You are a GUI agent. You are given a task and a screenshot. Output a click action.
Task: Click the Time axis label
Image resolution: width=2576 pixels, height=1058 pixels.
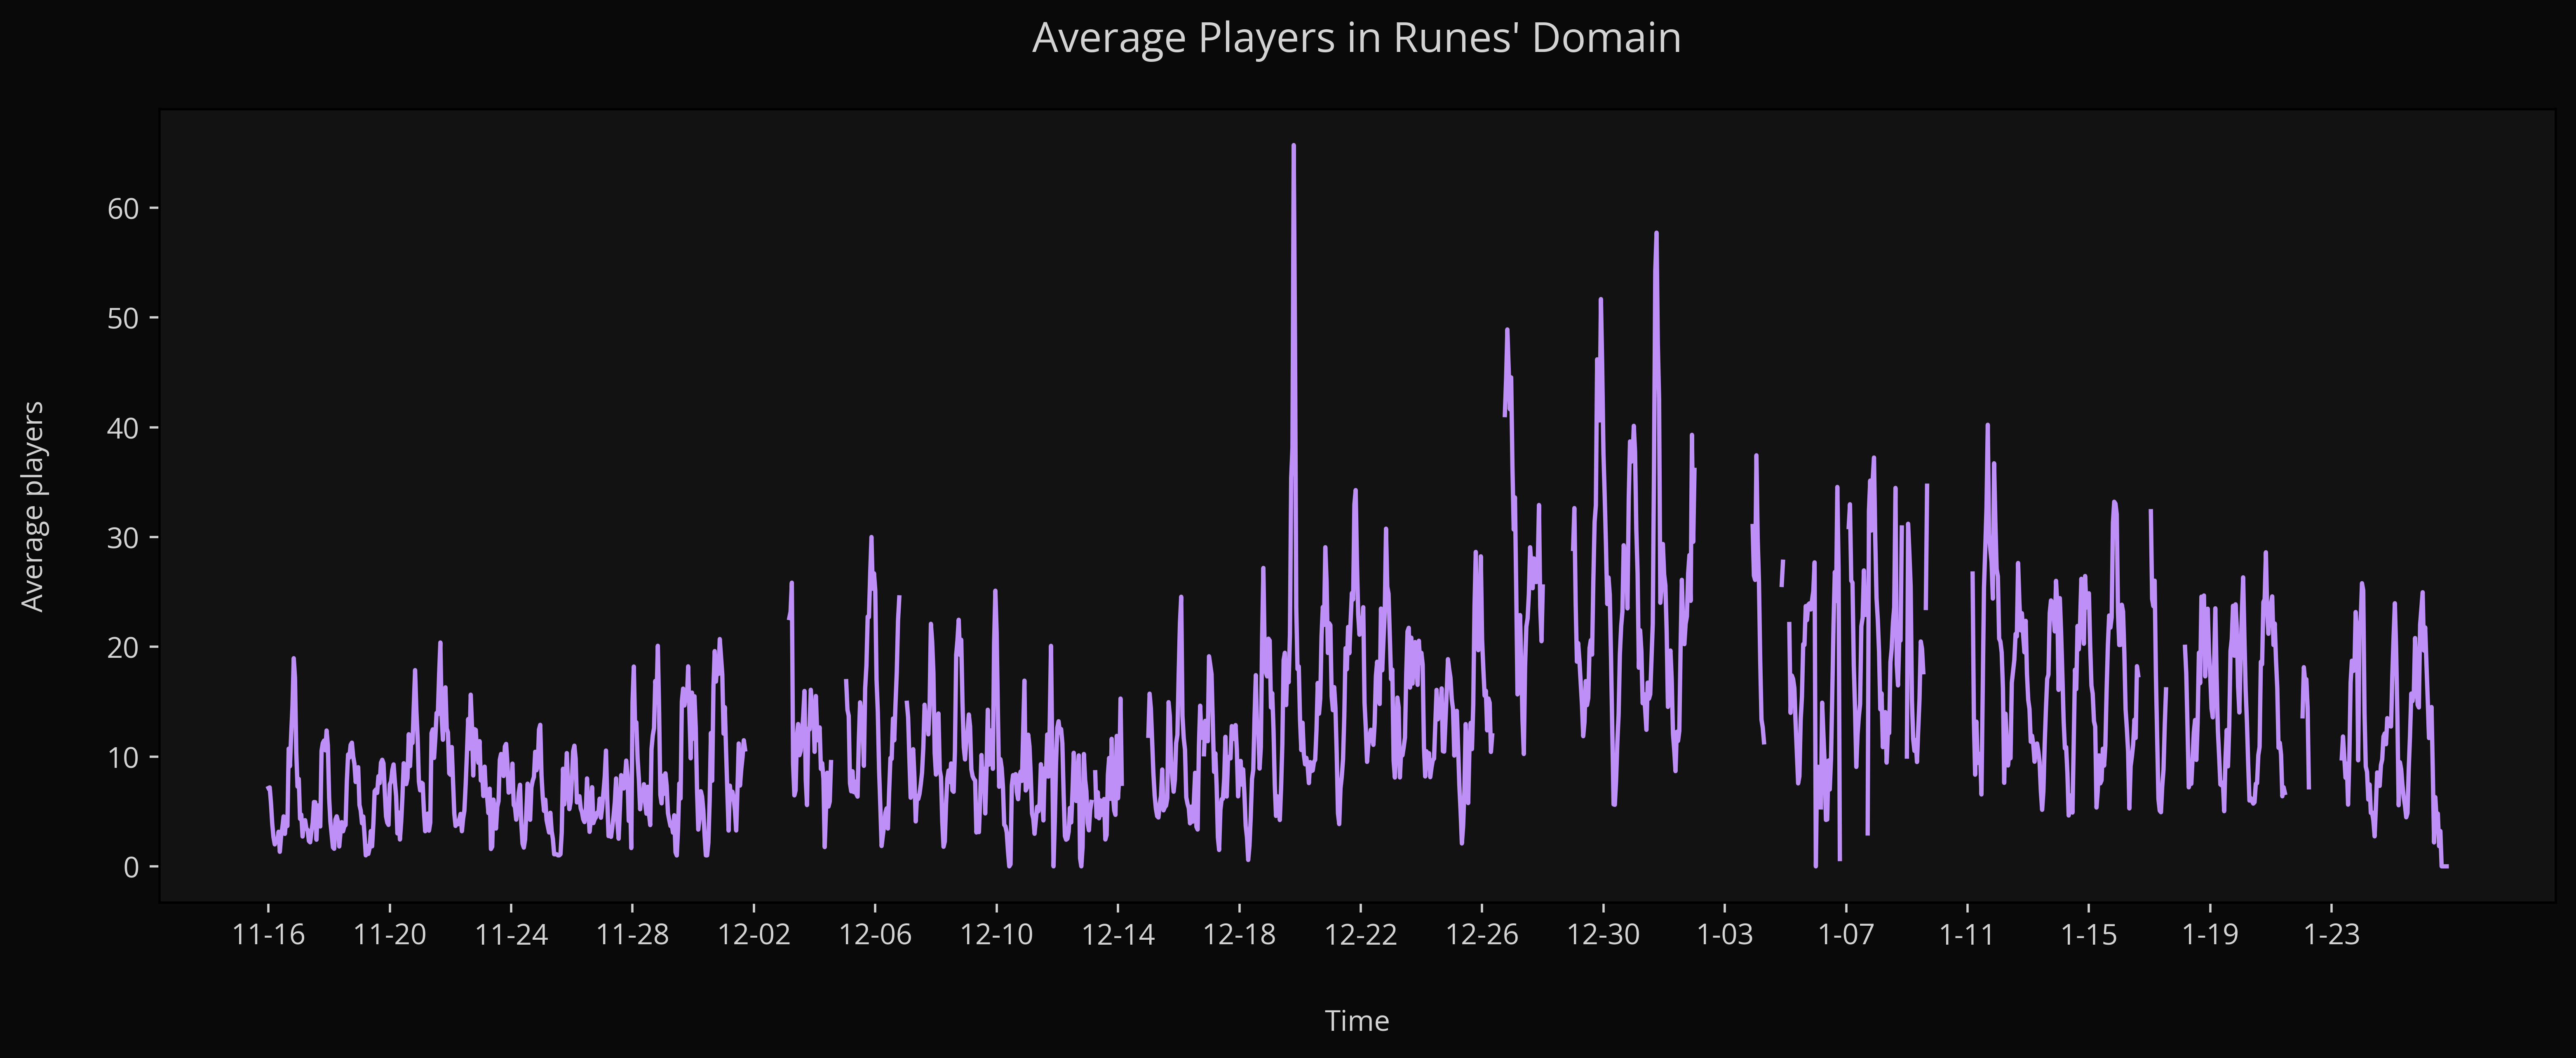(1356, 1021)
